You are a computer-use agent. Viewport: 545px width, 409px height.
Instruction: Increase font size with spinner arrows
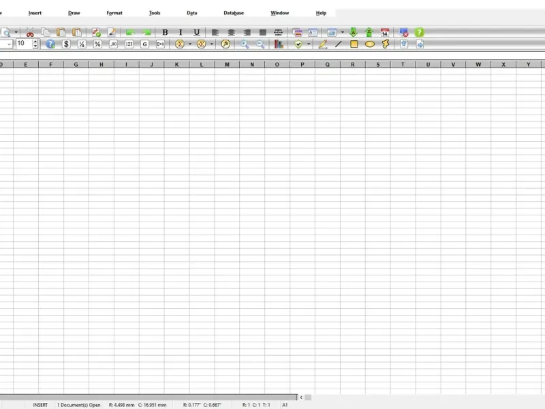(x=35, y=42)
